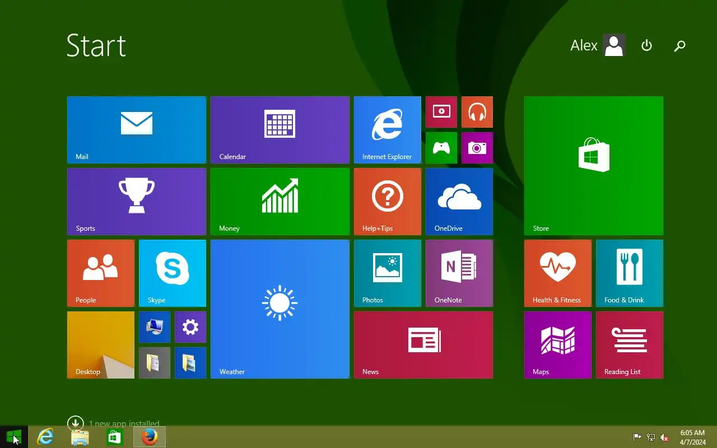Image resolution: width=717 pixels, height=448 pixels.
Task: Switch to Firefox on the taskbar
Action: [150, 437]
